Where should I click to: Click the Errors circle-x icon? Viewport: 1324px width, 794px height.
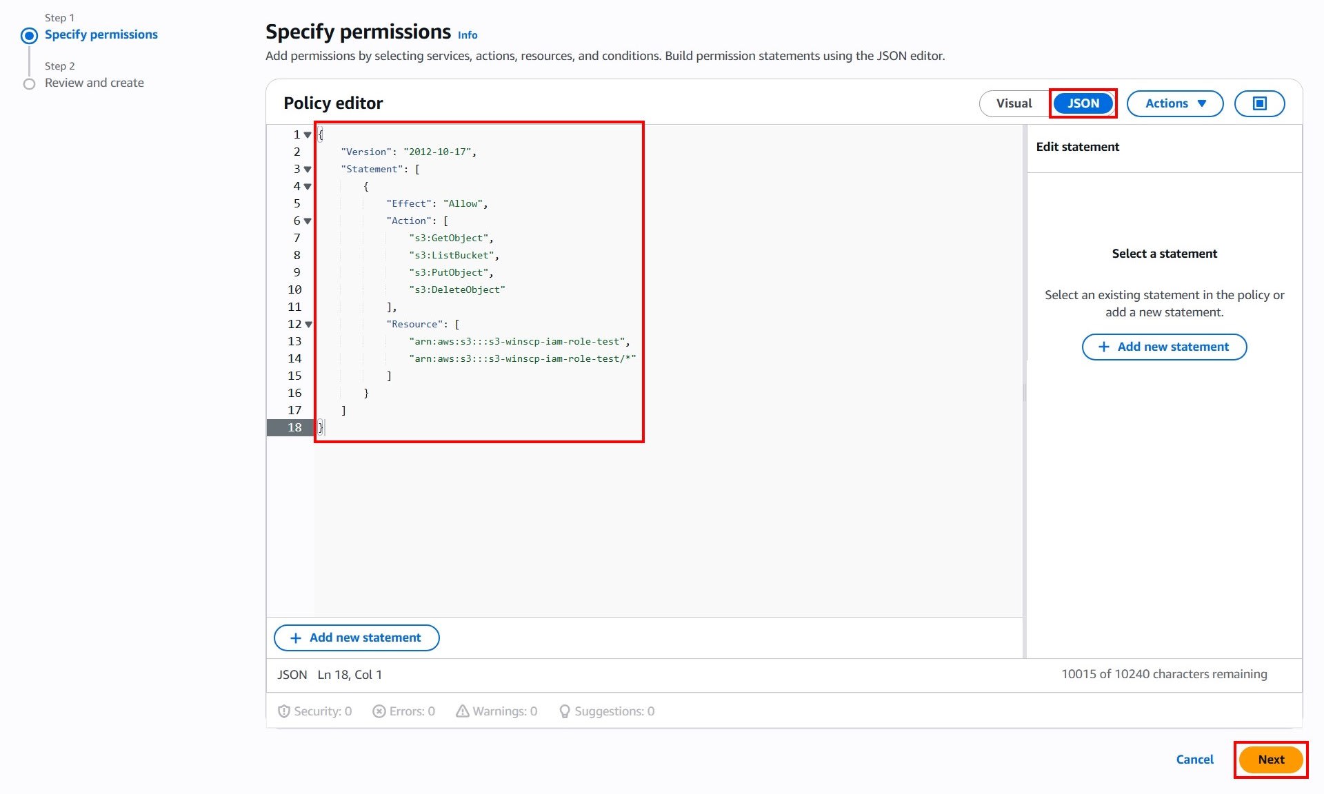(379, 711)
